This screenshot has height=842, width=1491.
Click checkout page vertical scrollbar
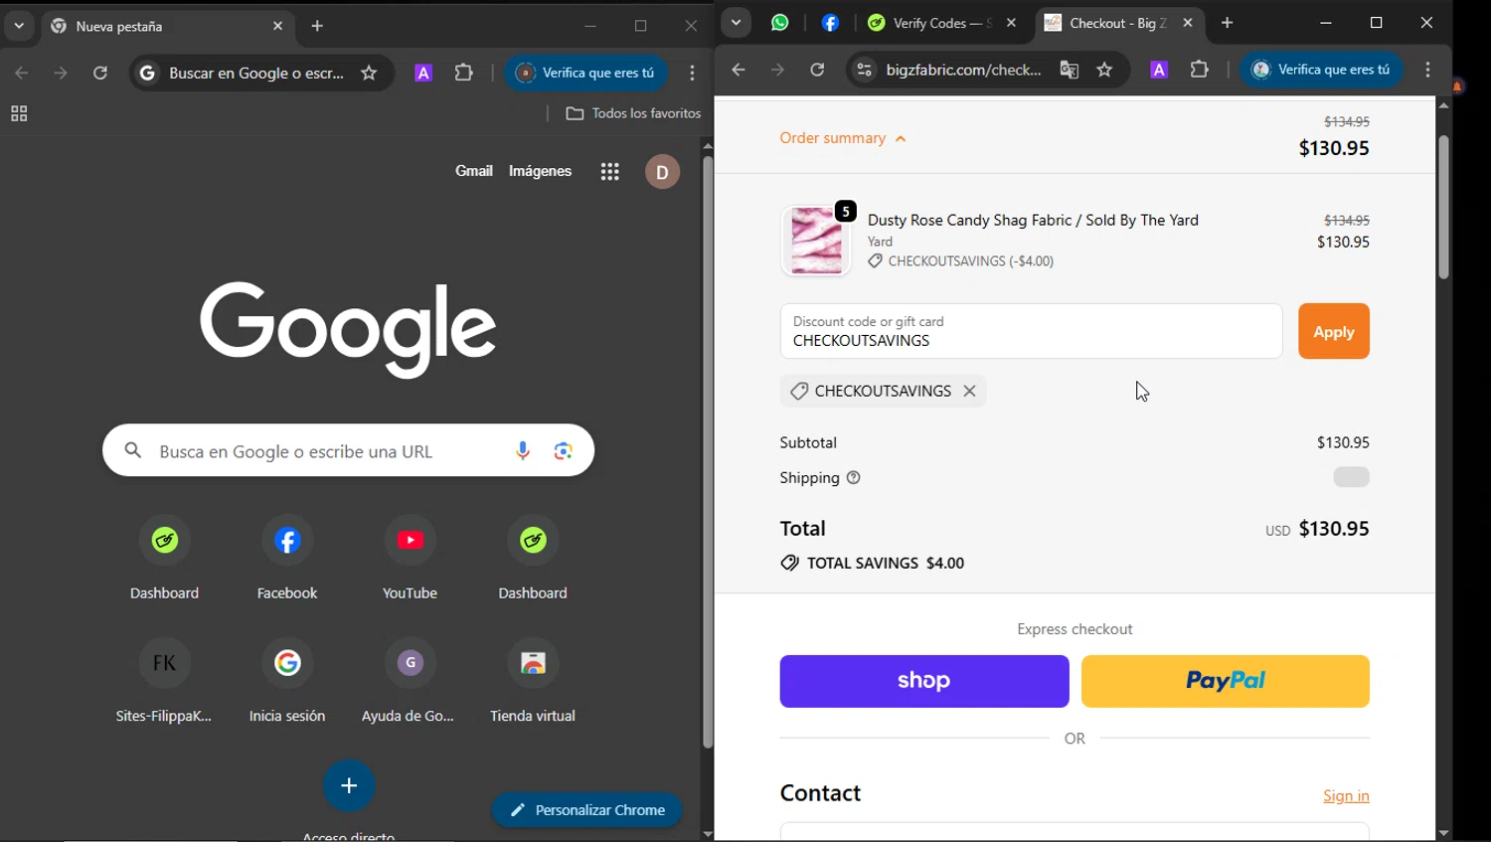(1443, 207)
